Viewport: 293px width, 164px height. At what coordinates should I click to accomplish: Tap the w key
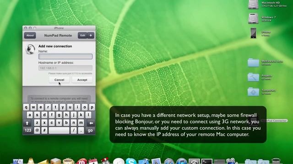33,108
